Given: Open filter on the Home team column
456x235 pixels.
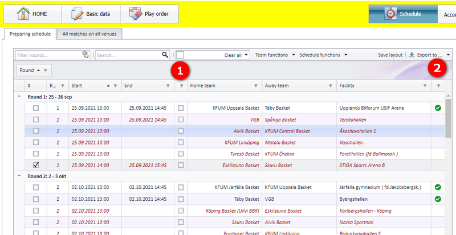Looking at the screenshot, I should pyautogui.click(x=255, y=86).
